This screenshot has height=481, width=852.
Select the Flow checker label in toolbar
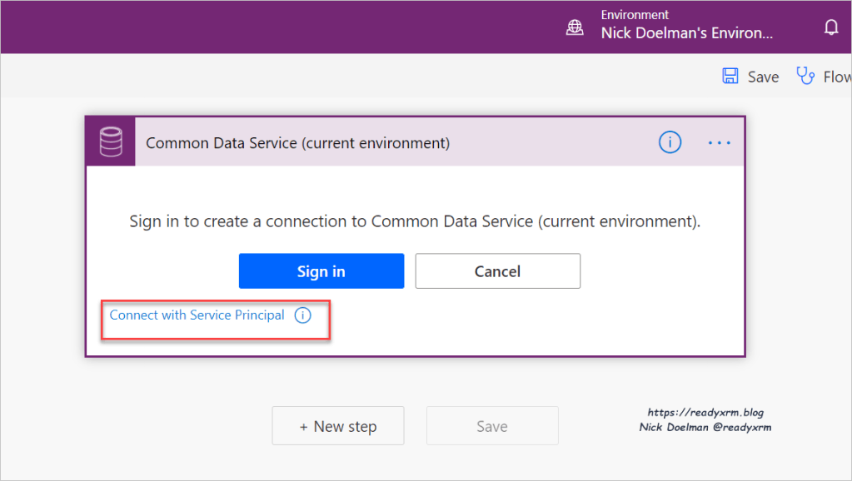pos(837,77)
